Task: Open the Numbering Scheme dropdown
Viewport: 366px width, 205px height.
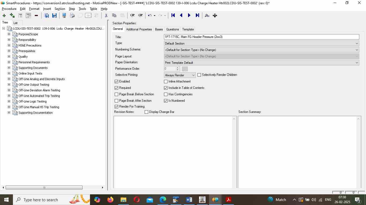Action: 262,50
